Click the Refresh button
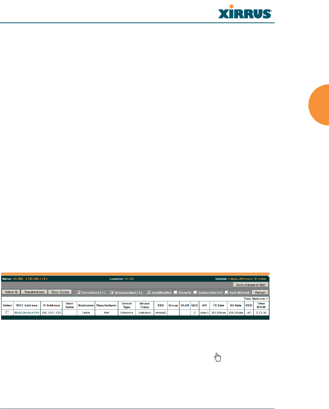Image resolution: width=329 pixels, height=409 pixels. (x=260, y=293)
